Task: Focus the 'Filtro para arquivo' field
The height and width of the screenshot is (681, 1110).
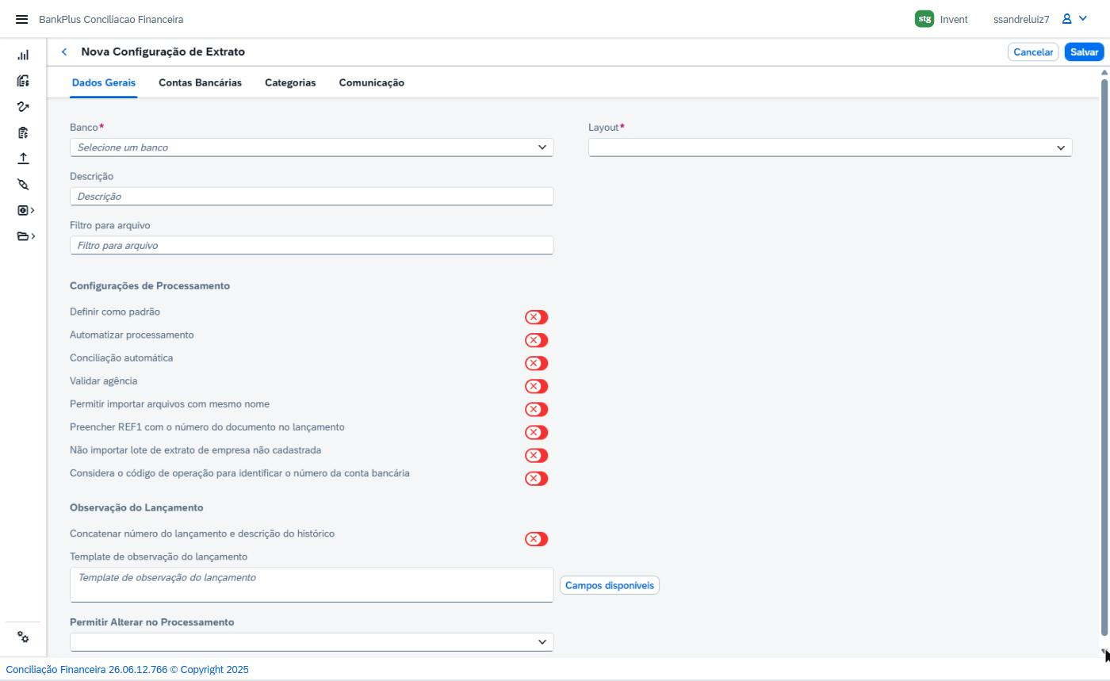Action: pyautogui.click(x=312, y=246)
